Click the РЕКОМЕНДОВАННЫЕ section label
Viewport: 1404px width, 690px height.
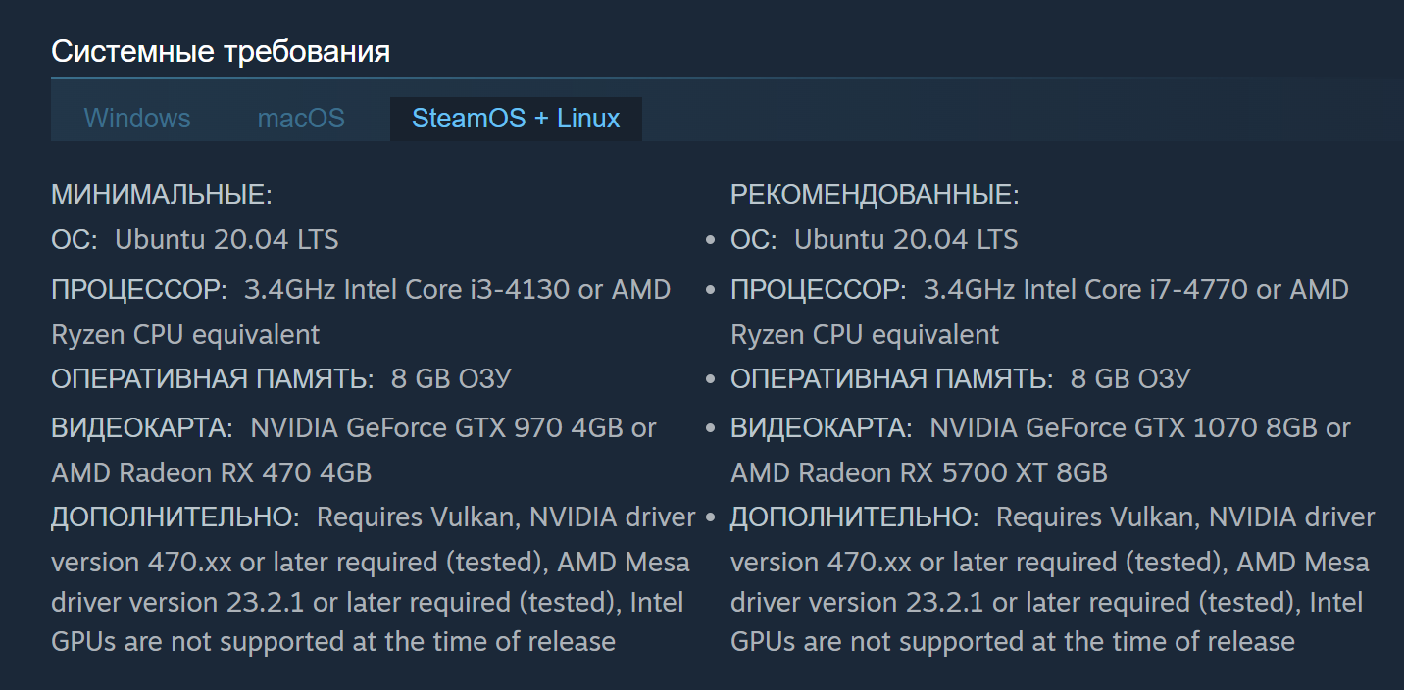pyautogui.click(x=875, y=194)
